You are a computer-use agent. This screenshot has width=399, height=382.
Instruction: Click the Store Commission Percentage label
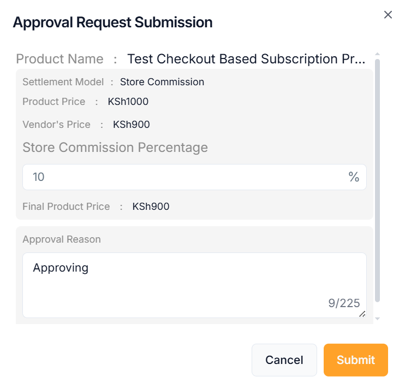coord(115,148)
